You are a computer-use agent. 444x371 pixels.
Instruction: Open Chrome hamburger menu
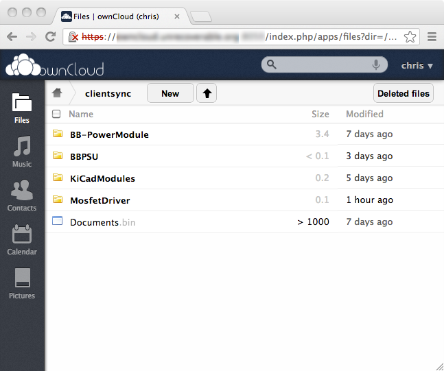tap(432, 36)
